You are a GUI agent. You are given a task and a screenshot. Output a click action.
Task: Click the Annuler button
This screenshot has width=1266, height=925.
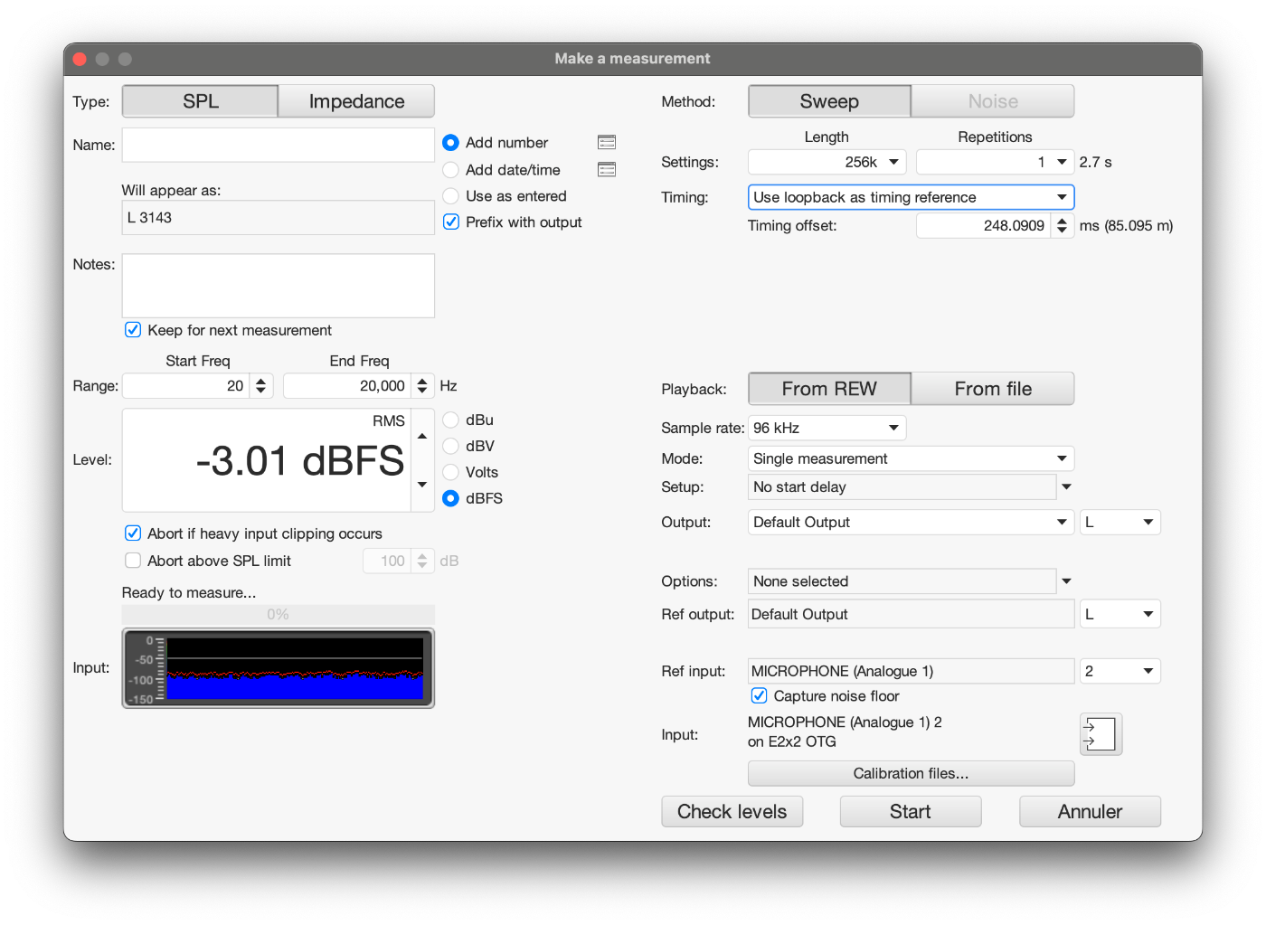(x=1090, y=811)
